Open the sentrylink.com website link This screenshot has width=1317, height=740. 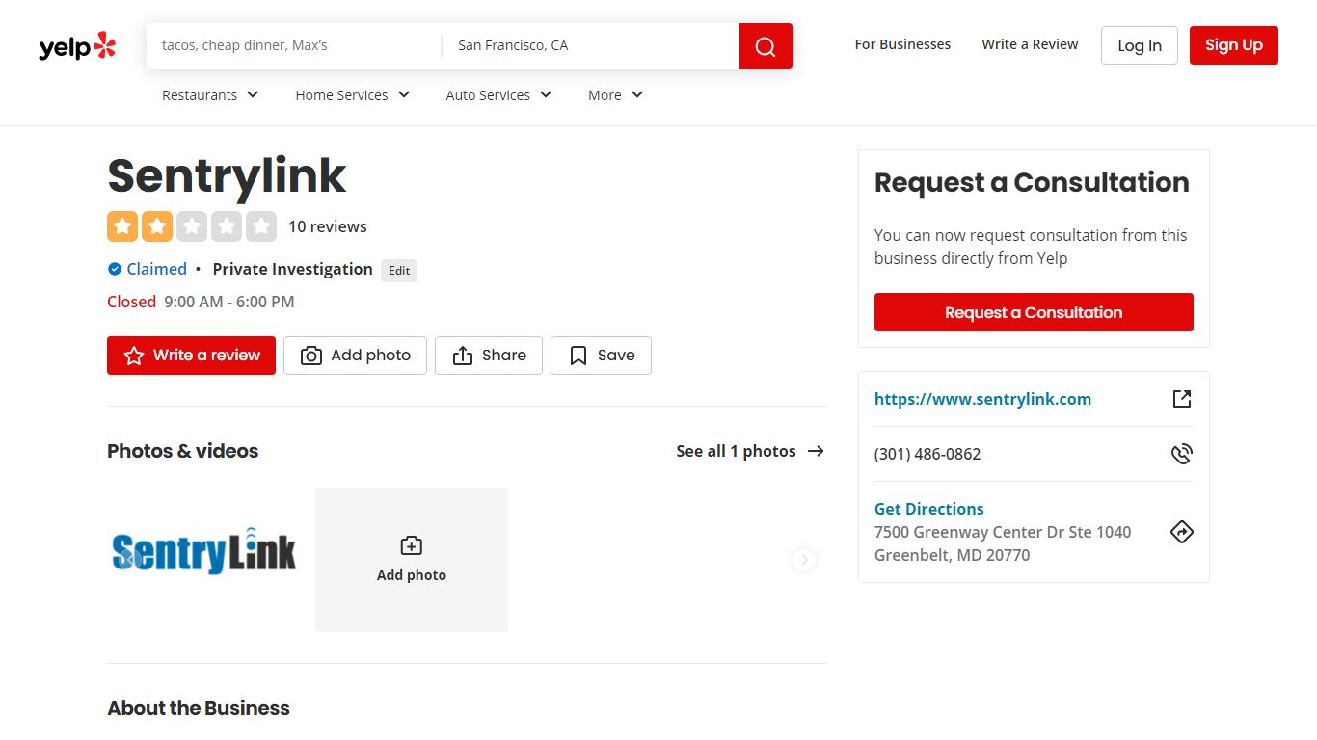click(x=982, y=399)
